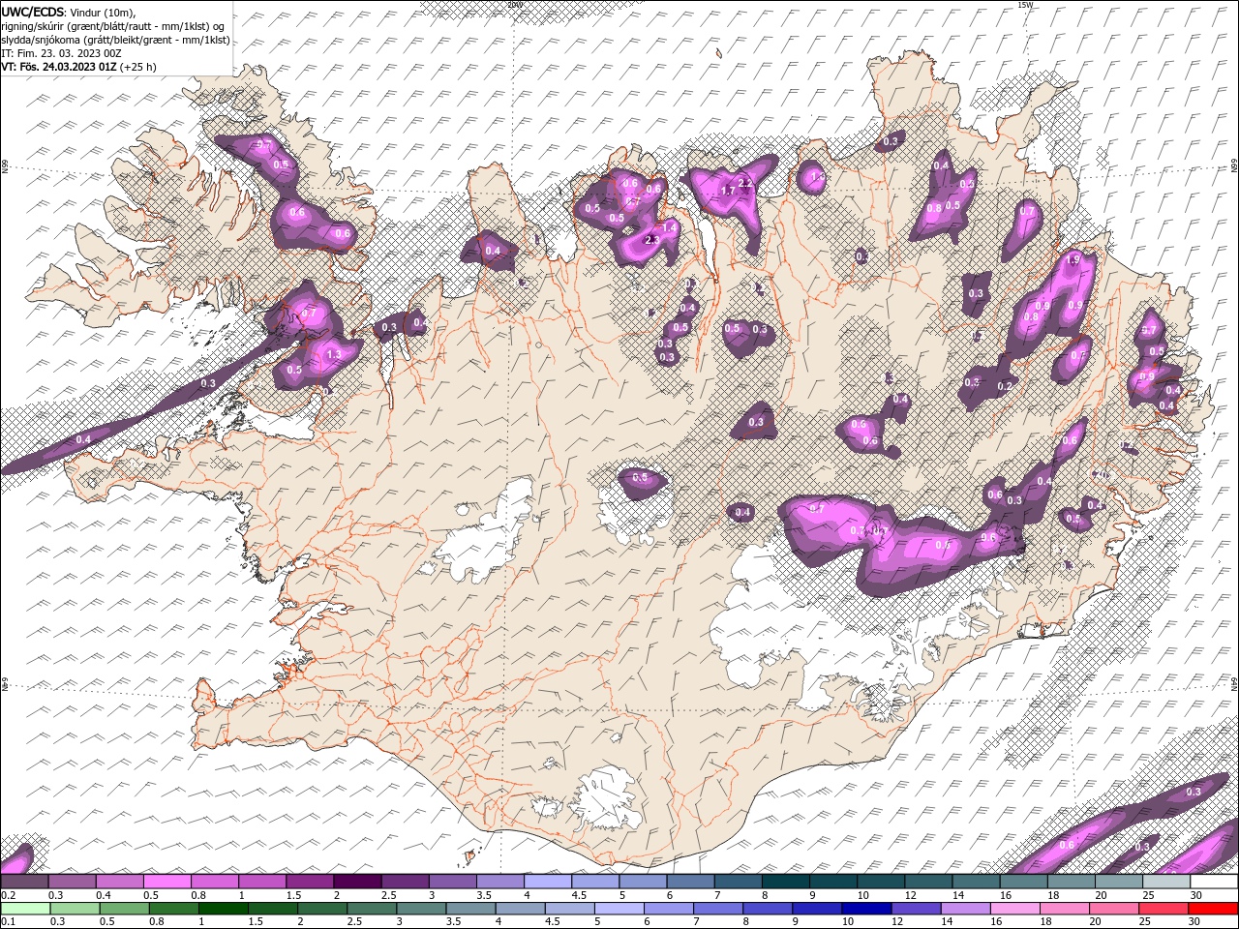Select lavender swatch between 4 and 4.5, snow scale
The image size is (1239, 929).
548,882
